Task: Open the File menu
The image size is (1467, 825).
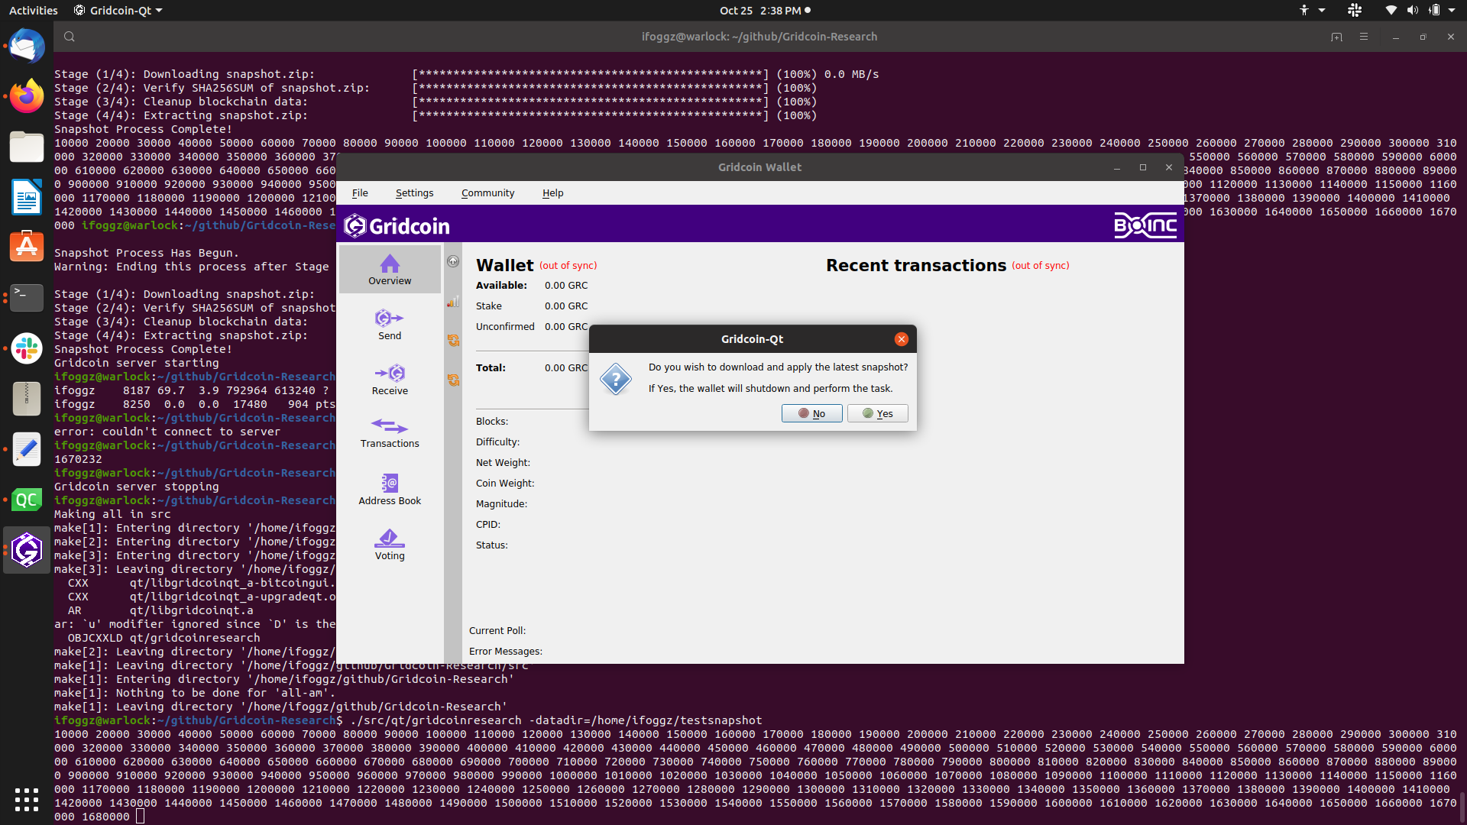Action: [x=360, y=192]
